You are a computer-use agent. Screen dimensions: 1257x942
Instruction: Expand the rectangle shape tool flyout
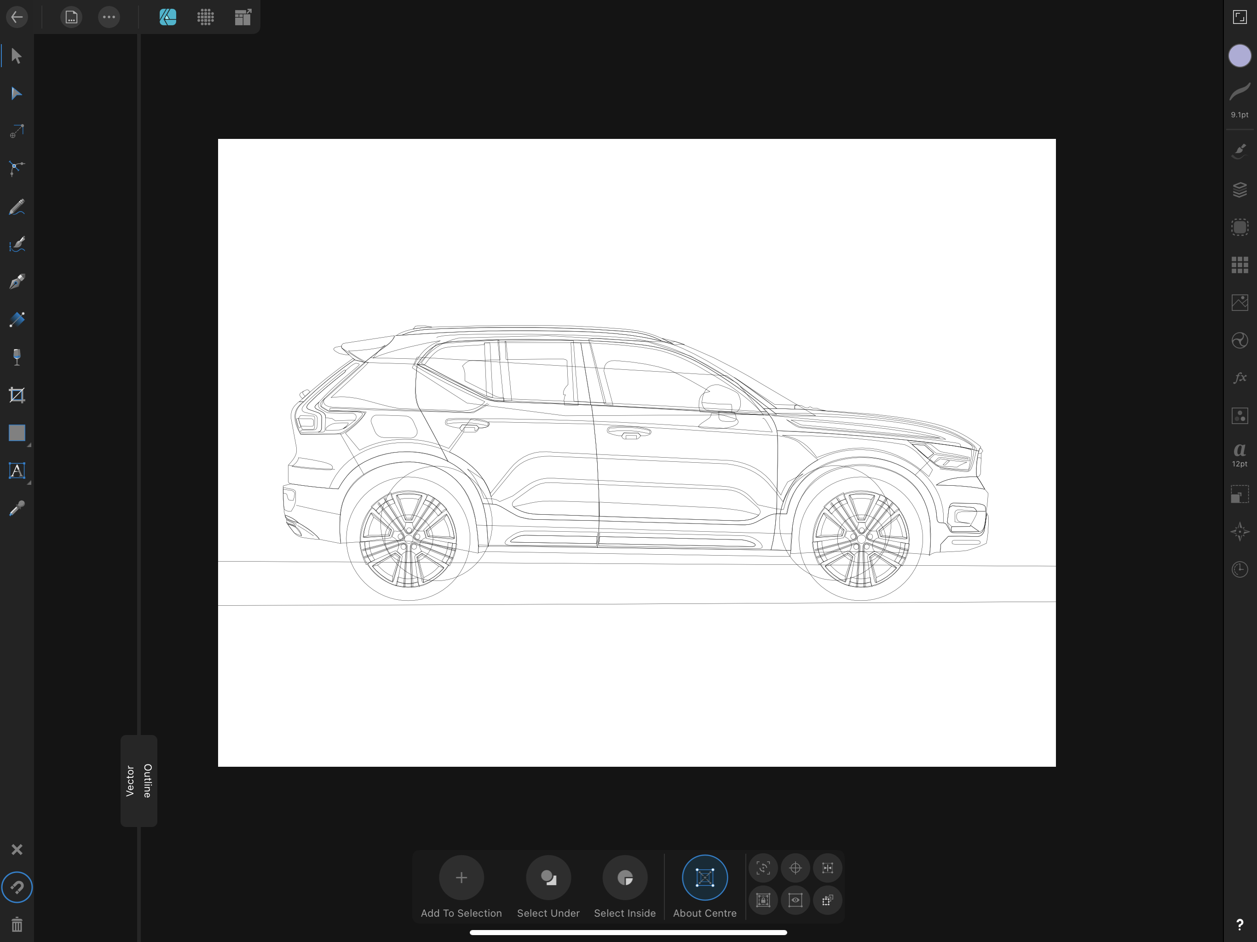point(29,445)
